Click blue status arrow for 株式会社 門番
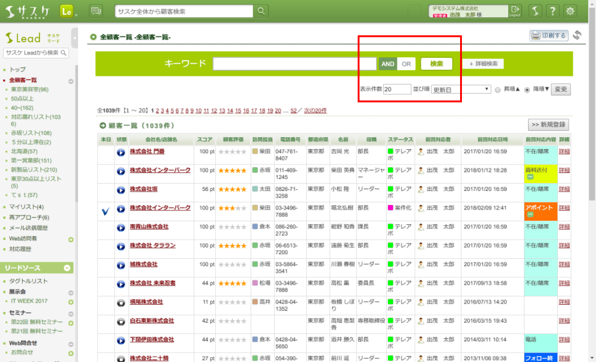The width and height of the screenshot is (596, 362). coord(121,152)
